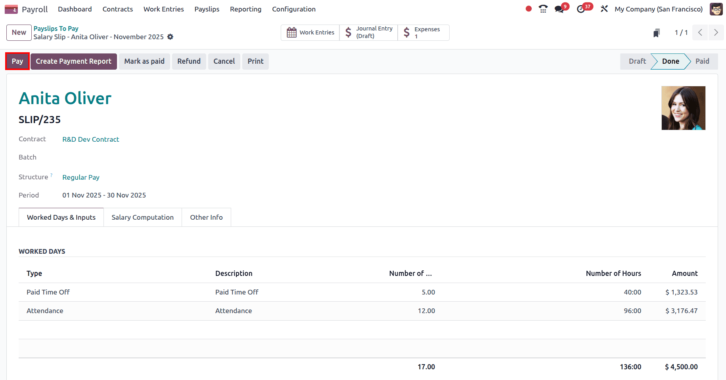Open the gear settings icon beside the title
The image size is (726, 380).
(170, 37)
